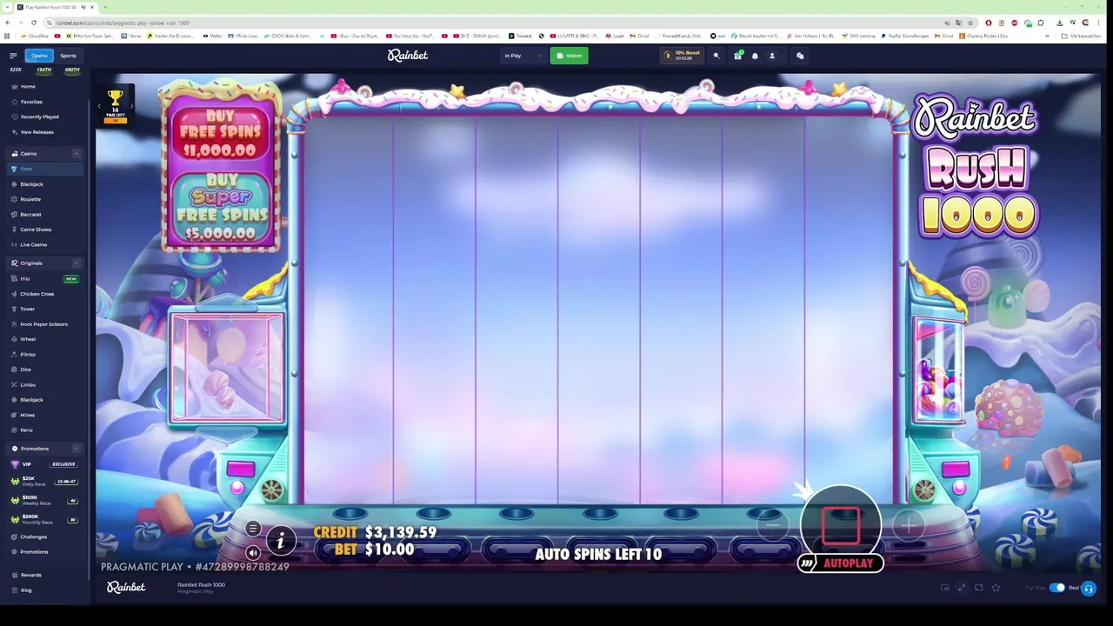
Task: Collapse the Originals section
Action: (x=76, y=263)
